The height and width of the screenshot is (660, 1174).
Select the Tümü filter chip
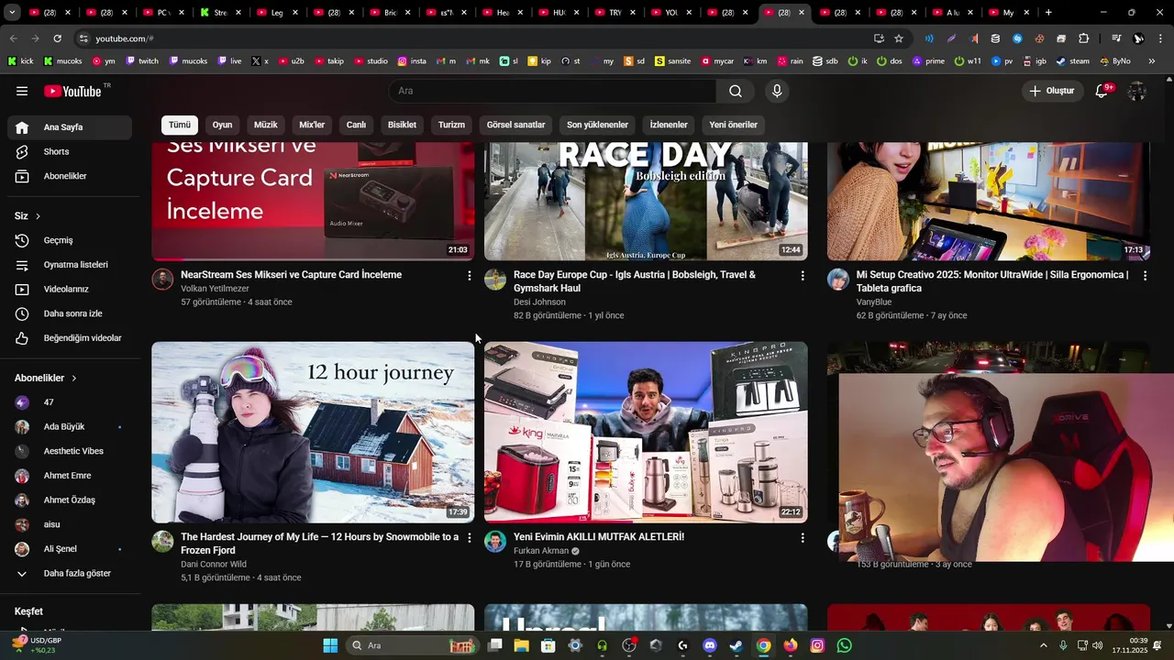180,125
